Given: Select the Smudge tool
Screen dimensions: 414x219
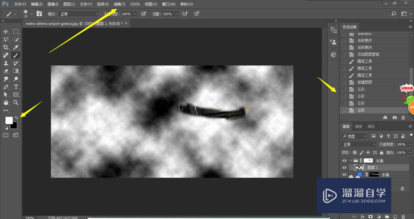Looking at the screenshot, I should (x=5, y=79).
